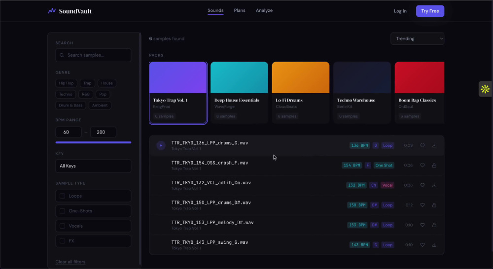
Task: Favorite TTR_TKYO_132_VCL_adlib_Cm.wav with heart icon
Action: [423, 185]
